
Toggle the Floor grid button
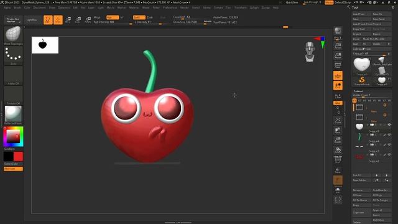338,76
